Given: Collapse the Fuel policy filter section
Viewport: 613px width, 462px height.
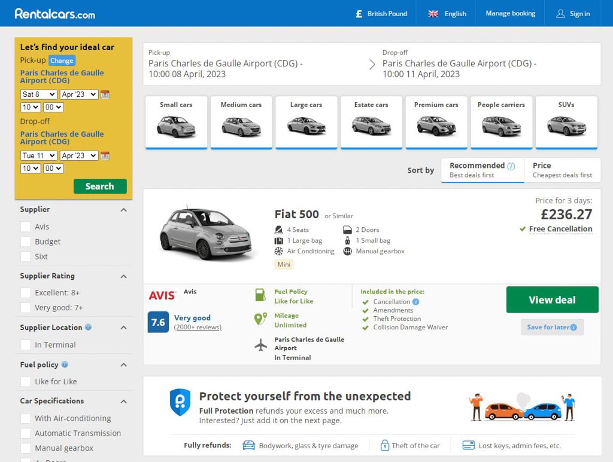Looking at the screenshot, I should point(123,364).
